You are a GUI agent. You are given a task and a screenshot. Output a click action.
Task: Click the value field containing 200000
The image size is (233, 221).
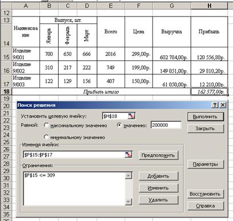(x=166, y=125)
